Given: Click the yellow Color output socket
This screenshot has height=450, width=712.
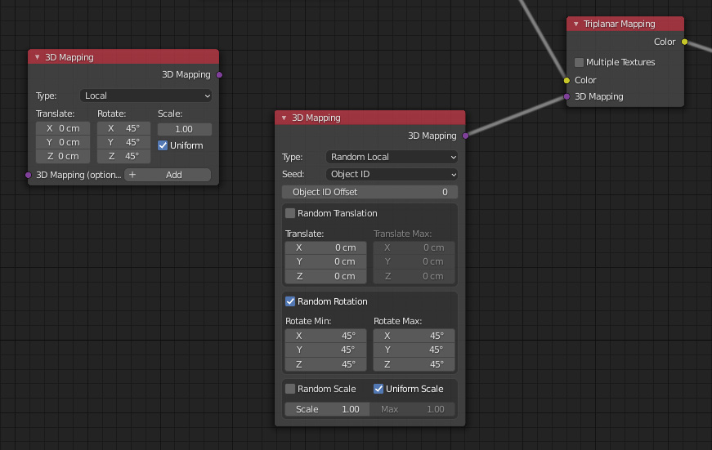Looking at the screenshot, I should tap(684, 42).
